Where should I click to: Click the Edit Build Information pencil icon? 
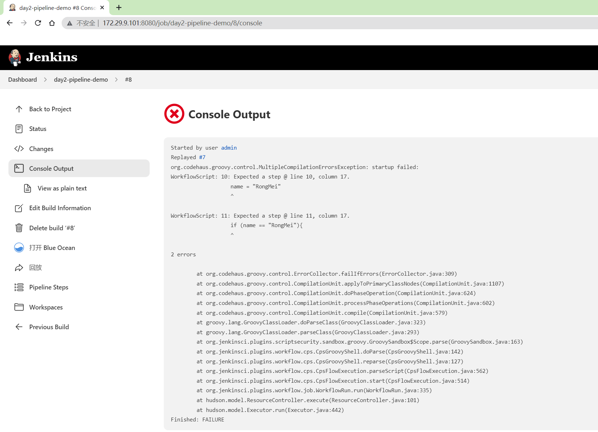19,208
